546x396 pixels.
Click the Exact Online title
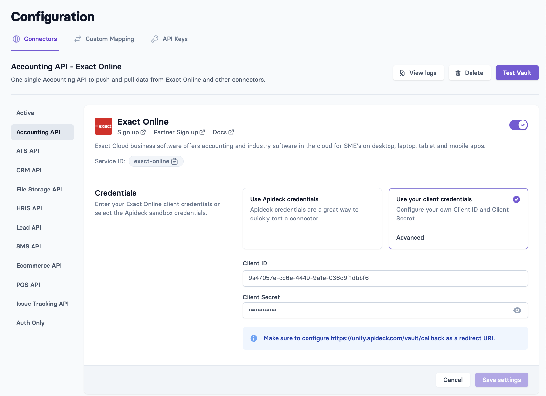point(143,122)
